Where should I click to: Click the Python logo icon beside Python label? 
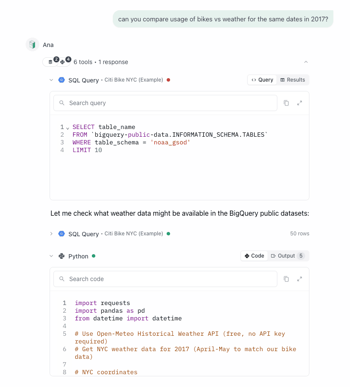[x=62, y=256]
